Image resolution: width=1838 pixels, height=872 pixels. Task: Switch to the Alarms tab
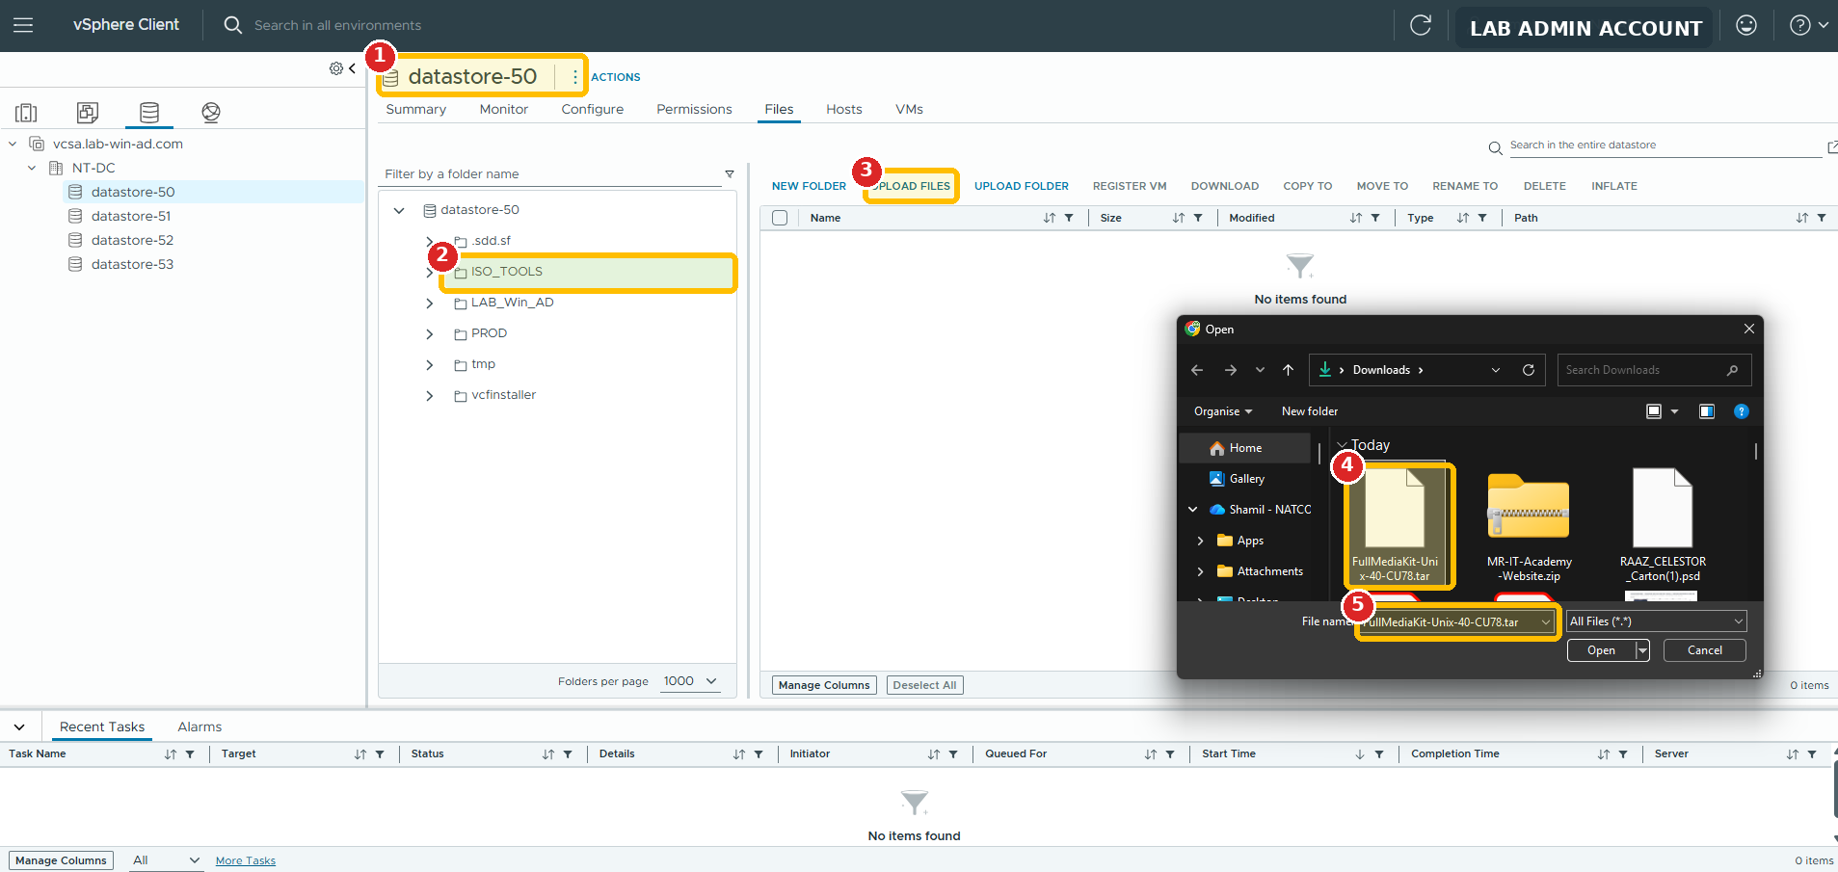[x=200, y=727]
